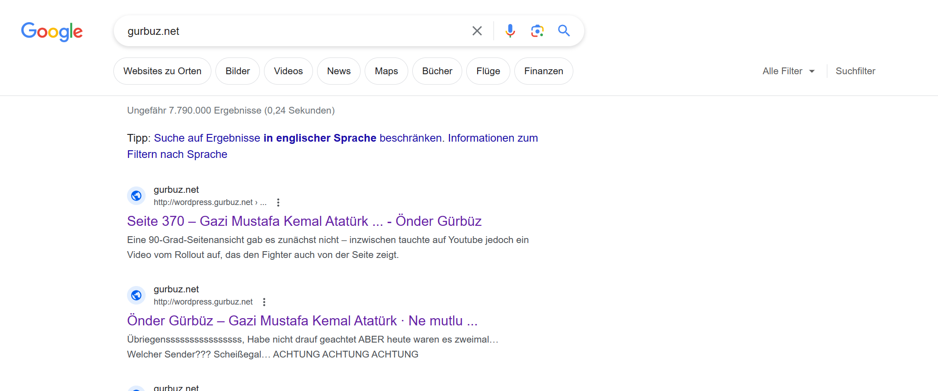
Task: Open the News tab
Action: pos(339,71)
